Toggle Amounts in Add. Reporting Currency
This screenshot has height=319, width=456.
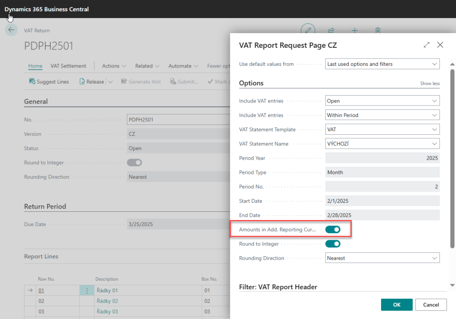(333, 229)
